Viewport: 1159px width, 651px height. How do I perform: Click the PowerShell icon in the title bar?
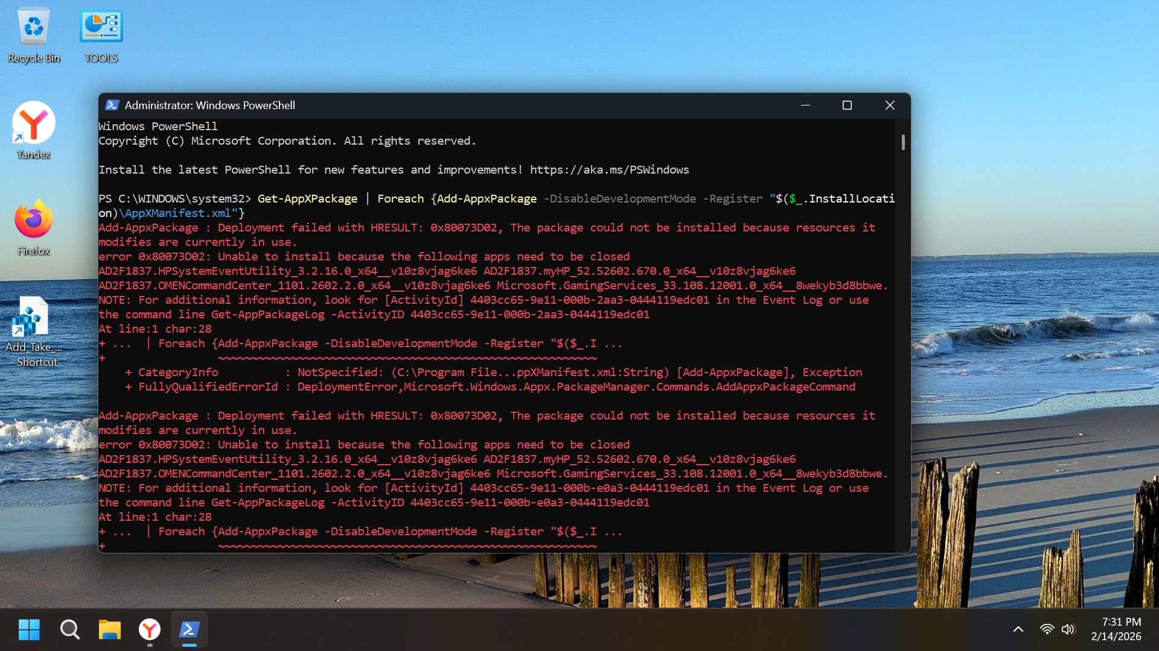coord(112,105)
